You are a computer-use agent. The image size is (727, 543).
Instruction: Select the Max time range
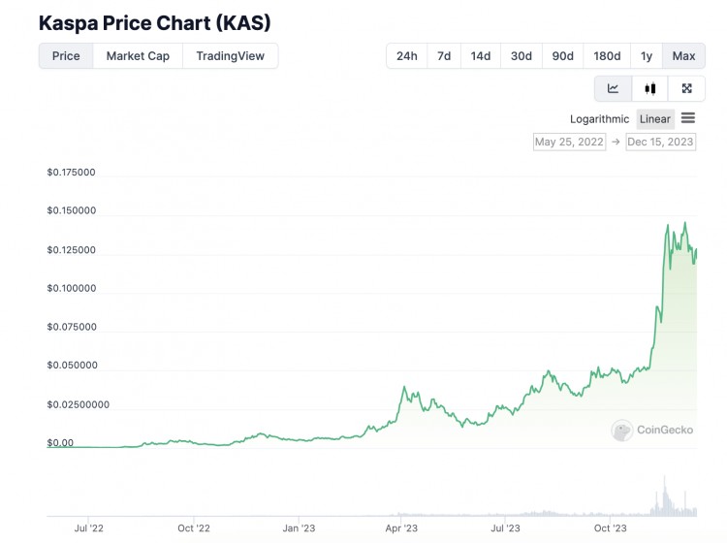click(684, 56)
